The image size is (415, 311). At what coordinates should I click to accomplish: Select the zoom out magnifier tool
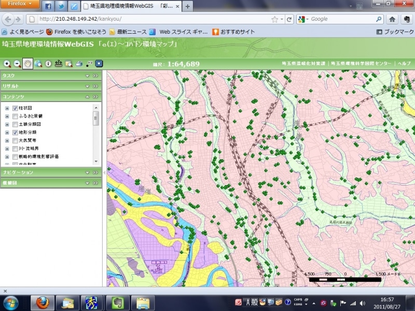(x=17, y=64)
